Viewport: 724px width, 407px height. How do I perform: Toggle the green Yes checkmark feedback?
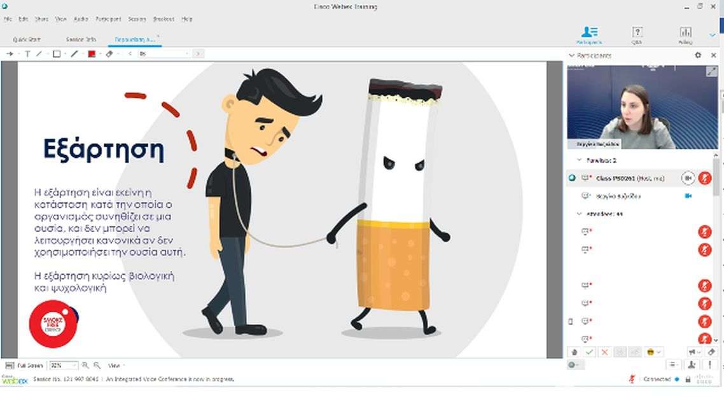click(589, 352)
